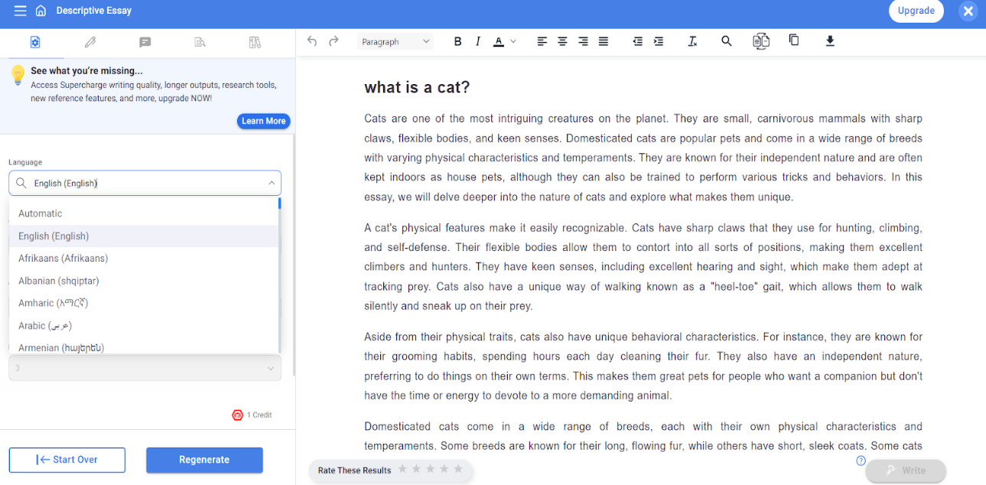Click the document compare icon
This screenshot has height=485, width=986.
pos(760,41)
